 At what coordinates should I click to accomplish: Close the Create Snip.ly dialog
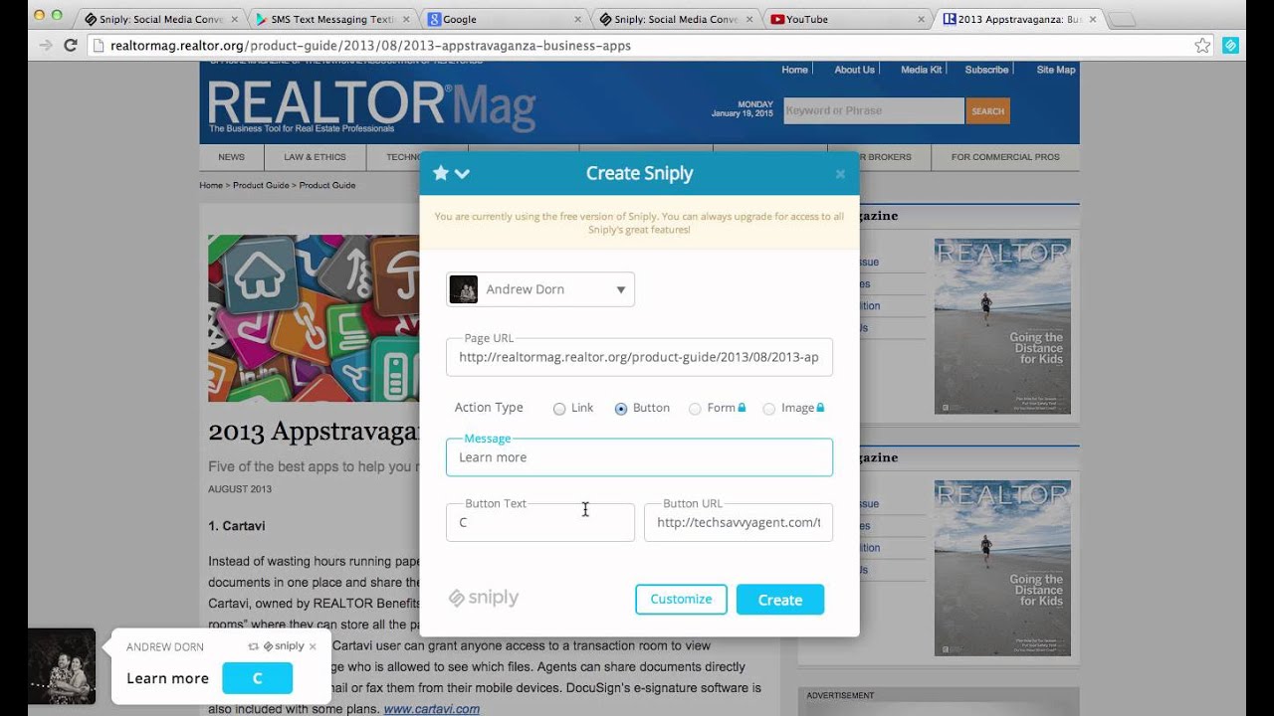click(840, 174)
